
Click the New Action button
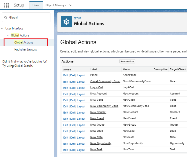pyautogui.click(x=127, y=61)
